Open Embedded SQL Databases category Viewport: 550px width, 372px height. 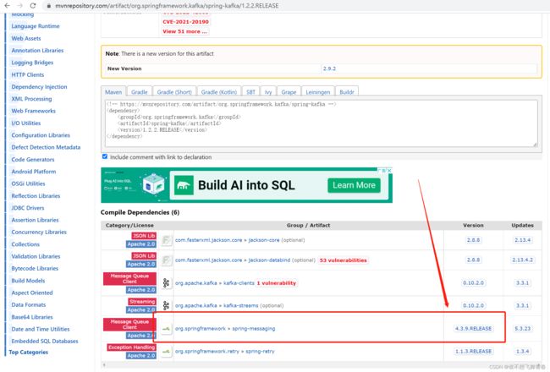point(45,342)
